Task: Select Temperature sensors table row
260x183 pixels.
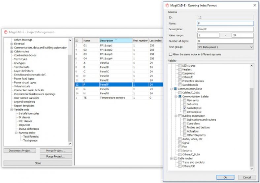Action: (x=119, y=98)
